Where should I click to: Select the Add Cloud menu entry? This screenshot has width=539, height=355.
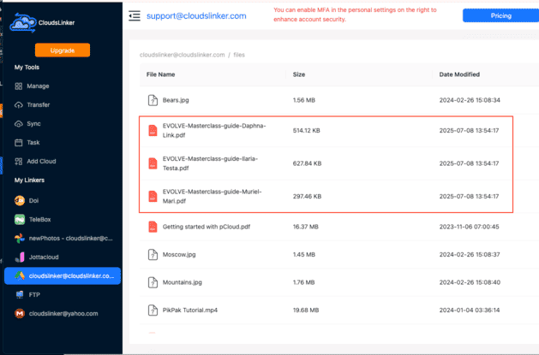(x=41, y=161)
